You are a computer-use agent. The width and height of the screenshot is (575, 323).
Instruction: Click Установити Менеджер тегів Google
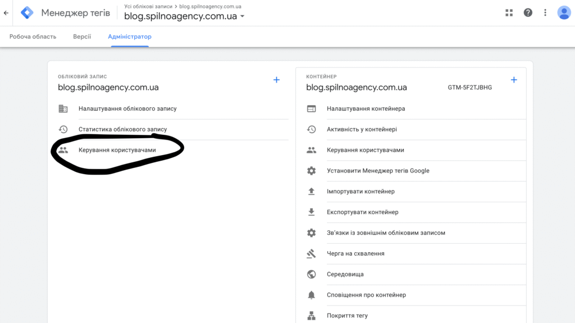coord(378,171)
